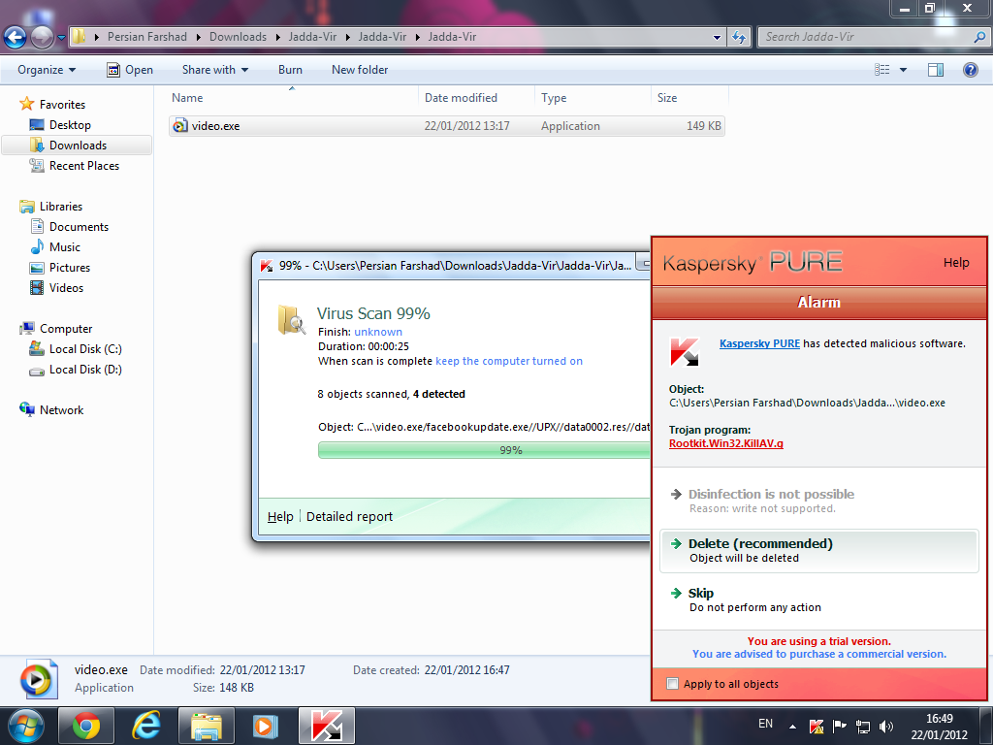This screenshot has width=993, height=745.
Task: Click the Kaspersky logo in the Alarm popup
Action: coord(685,351)
